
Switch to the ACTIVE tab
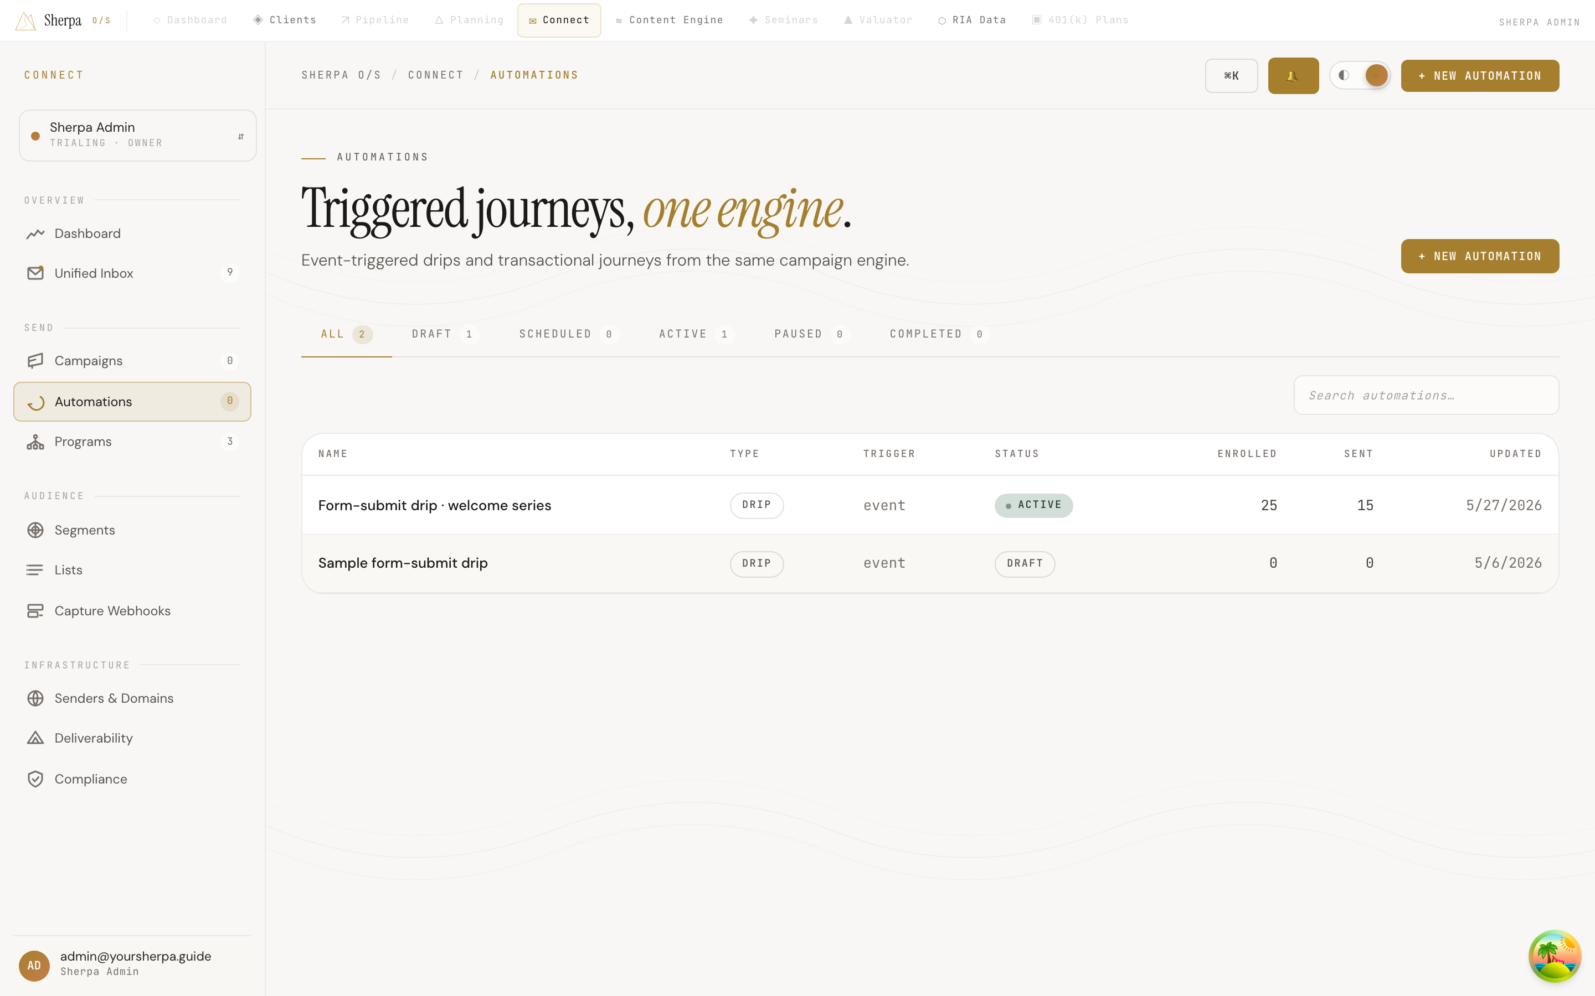(x=697, y=335)
